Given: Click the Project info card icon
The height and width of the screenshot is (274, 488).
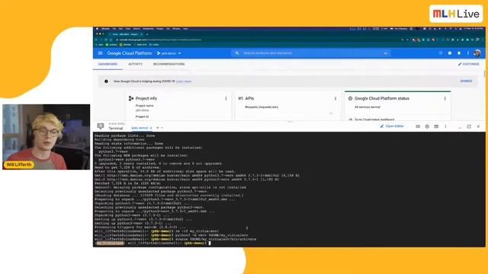Looking at the screenshot, I should 131,98.
